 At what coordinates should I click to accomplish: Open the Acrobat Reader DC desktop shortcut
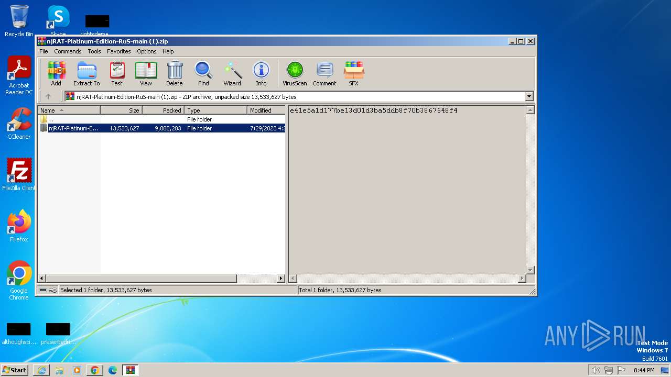(x=19, y=76)
